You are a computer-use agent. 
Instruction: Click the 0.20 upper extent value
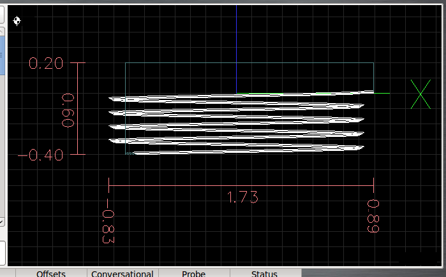pos(46,63)
